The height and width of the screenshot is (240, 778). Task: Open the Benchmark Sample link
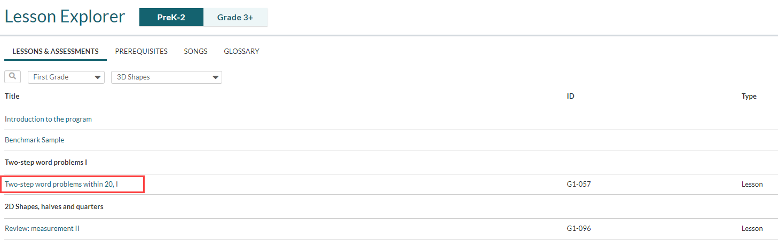35,140
